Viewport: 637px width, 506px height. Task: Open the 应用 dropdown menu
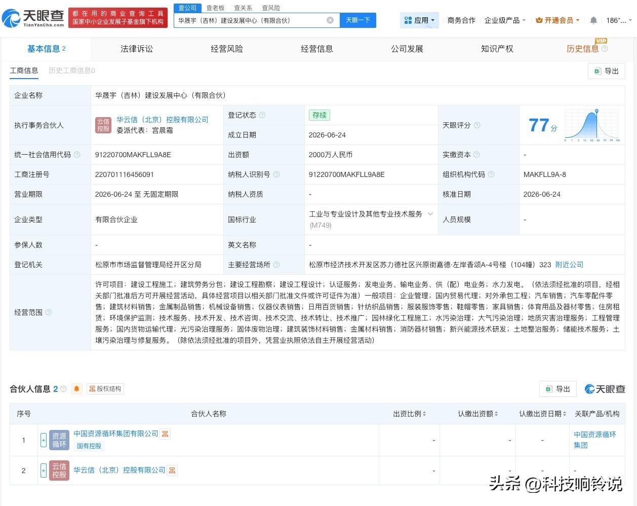419,20
